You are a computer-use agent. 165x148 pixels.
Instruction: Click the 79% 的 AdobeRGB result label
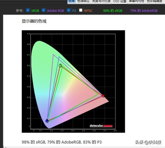144,11
